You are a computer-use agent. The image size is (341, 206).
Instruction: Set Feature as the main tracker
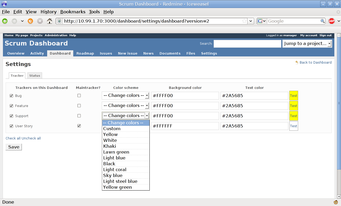(x=79, y=106)
